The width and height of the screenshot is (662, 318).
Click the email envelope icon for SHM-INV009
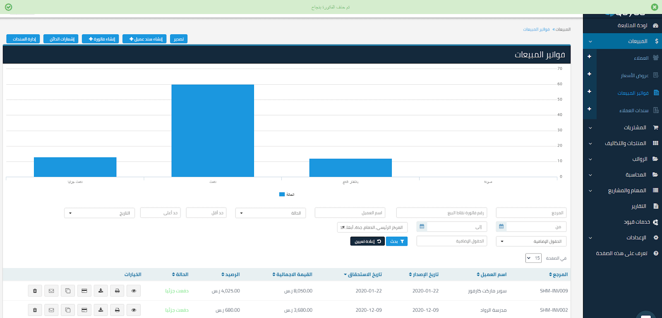[51, 291]
